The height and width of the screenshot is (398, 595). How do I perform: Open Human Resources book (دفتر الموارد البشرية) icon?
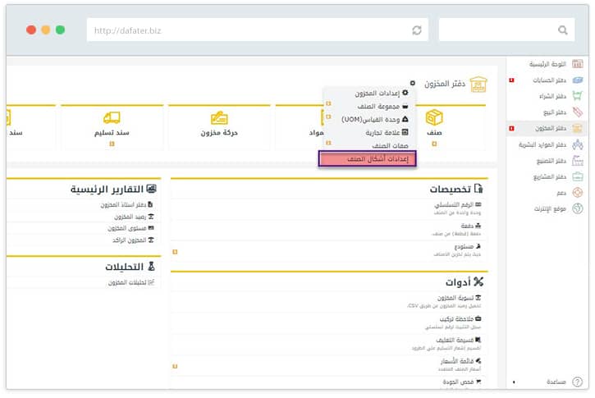[x=578, y=144]
